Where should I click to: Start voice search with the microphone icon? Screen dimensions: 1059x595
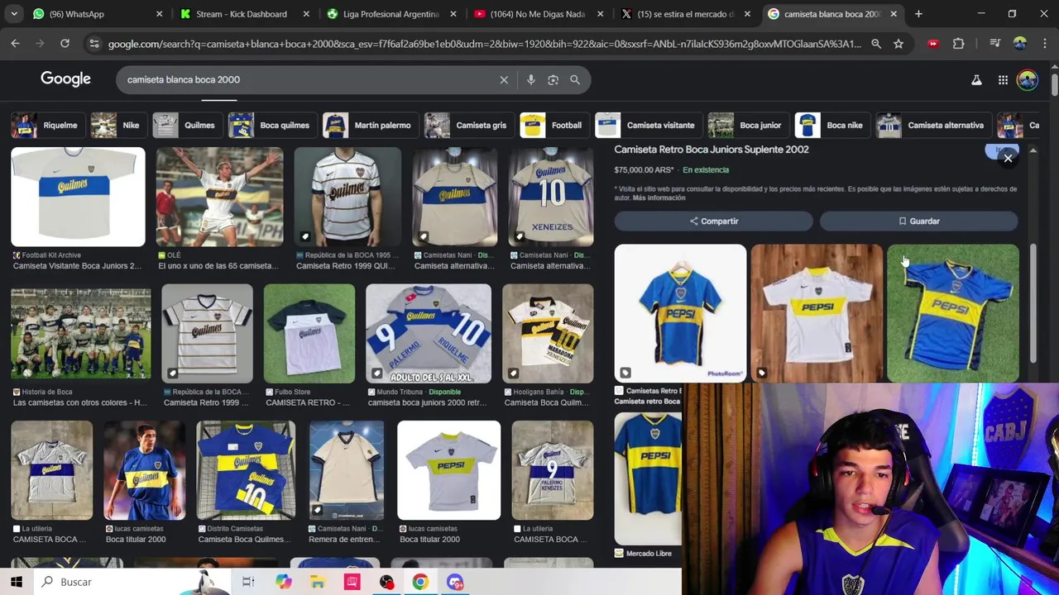point(531,79)
